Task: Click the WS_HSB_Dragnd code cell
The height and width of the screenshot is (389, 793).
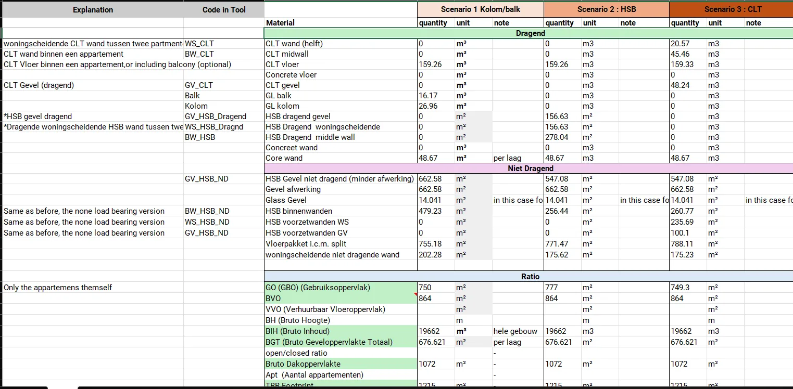Action: (x=224, y=127)
